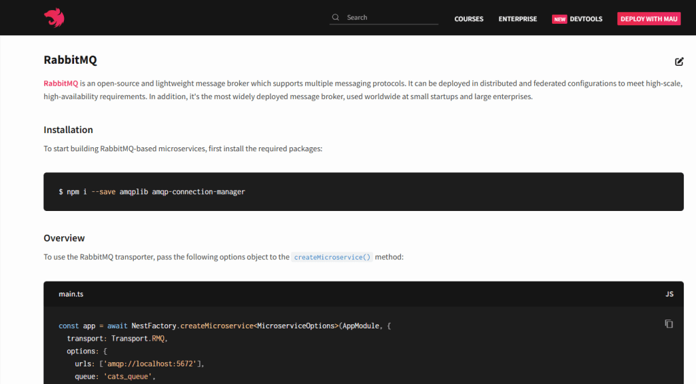Copy the main.ts code snippet
Image resolution: width=696 pixels, height=384 pixels.
(x=669, y=324)
